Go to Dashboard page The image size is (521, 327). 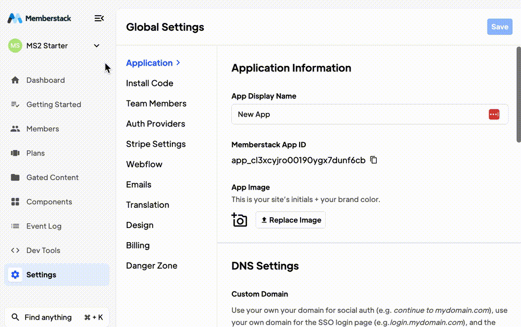pos(45,80)
